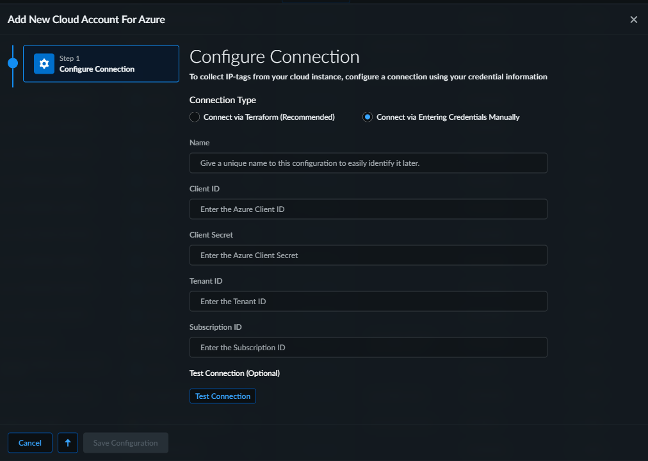The width and height of the screenshot is (648, 461).
Task: Select Connect via Terraform (Recommended) option
Action: (195, 117)
